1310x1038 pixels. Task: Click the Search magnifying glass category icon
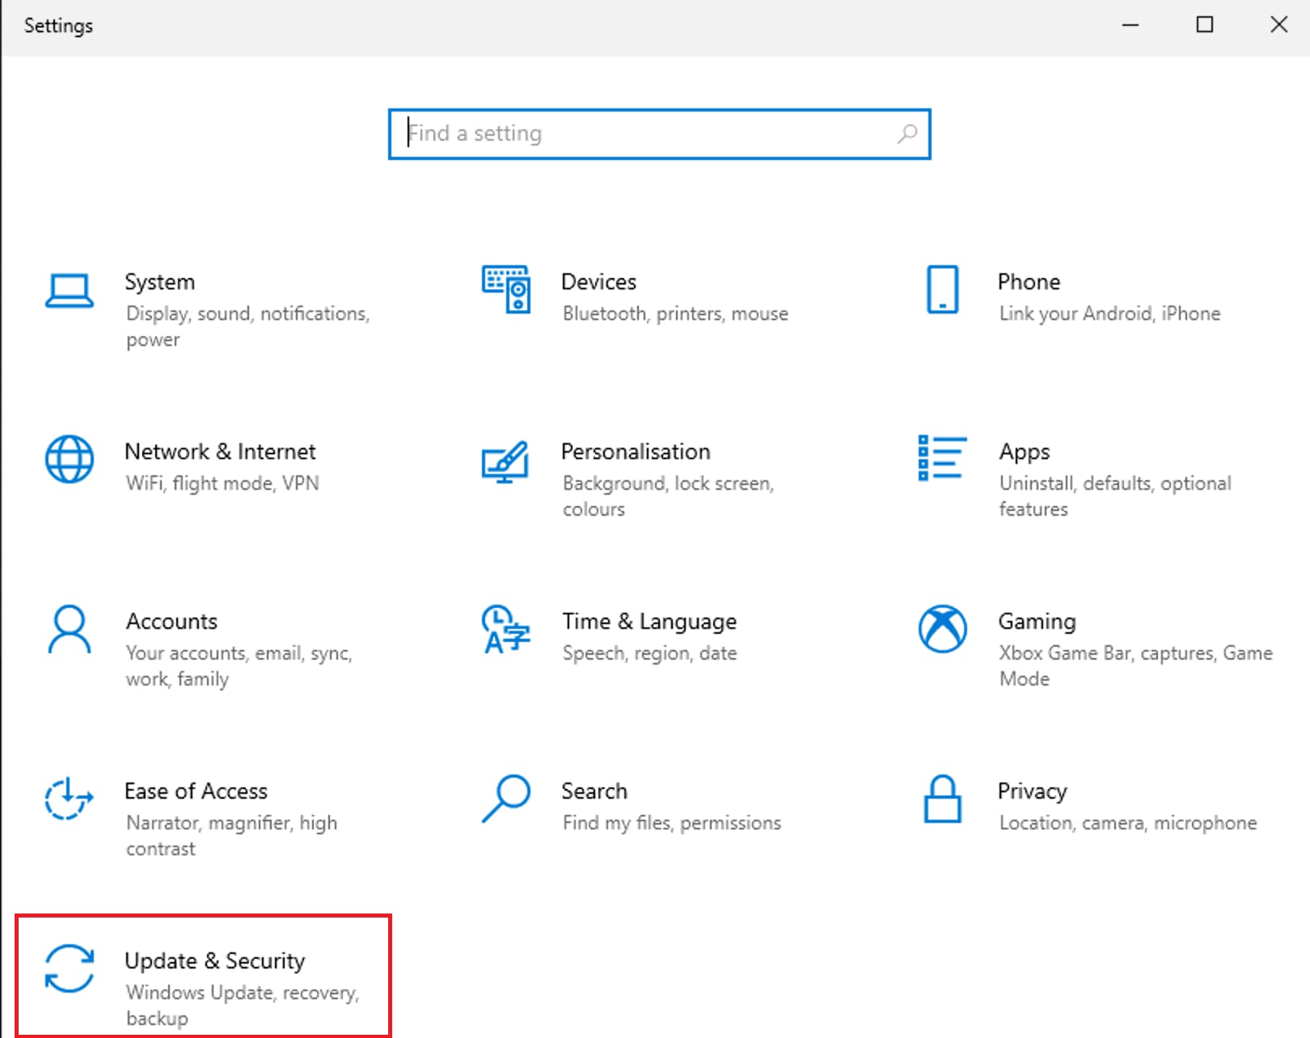[x=506, y=799]
